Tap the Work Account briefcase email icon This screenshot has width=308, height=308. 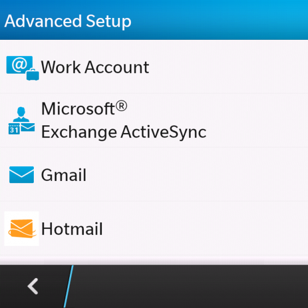click(22, 68)
